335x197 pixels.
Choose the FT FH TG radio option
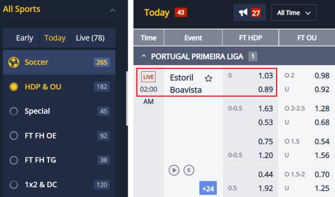point(14,160)
